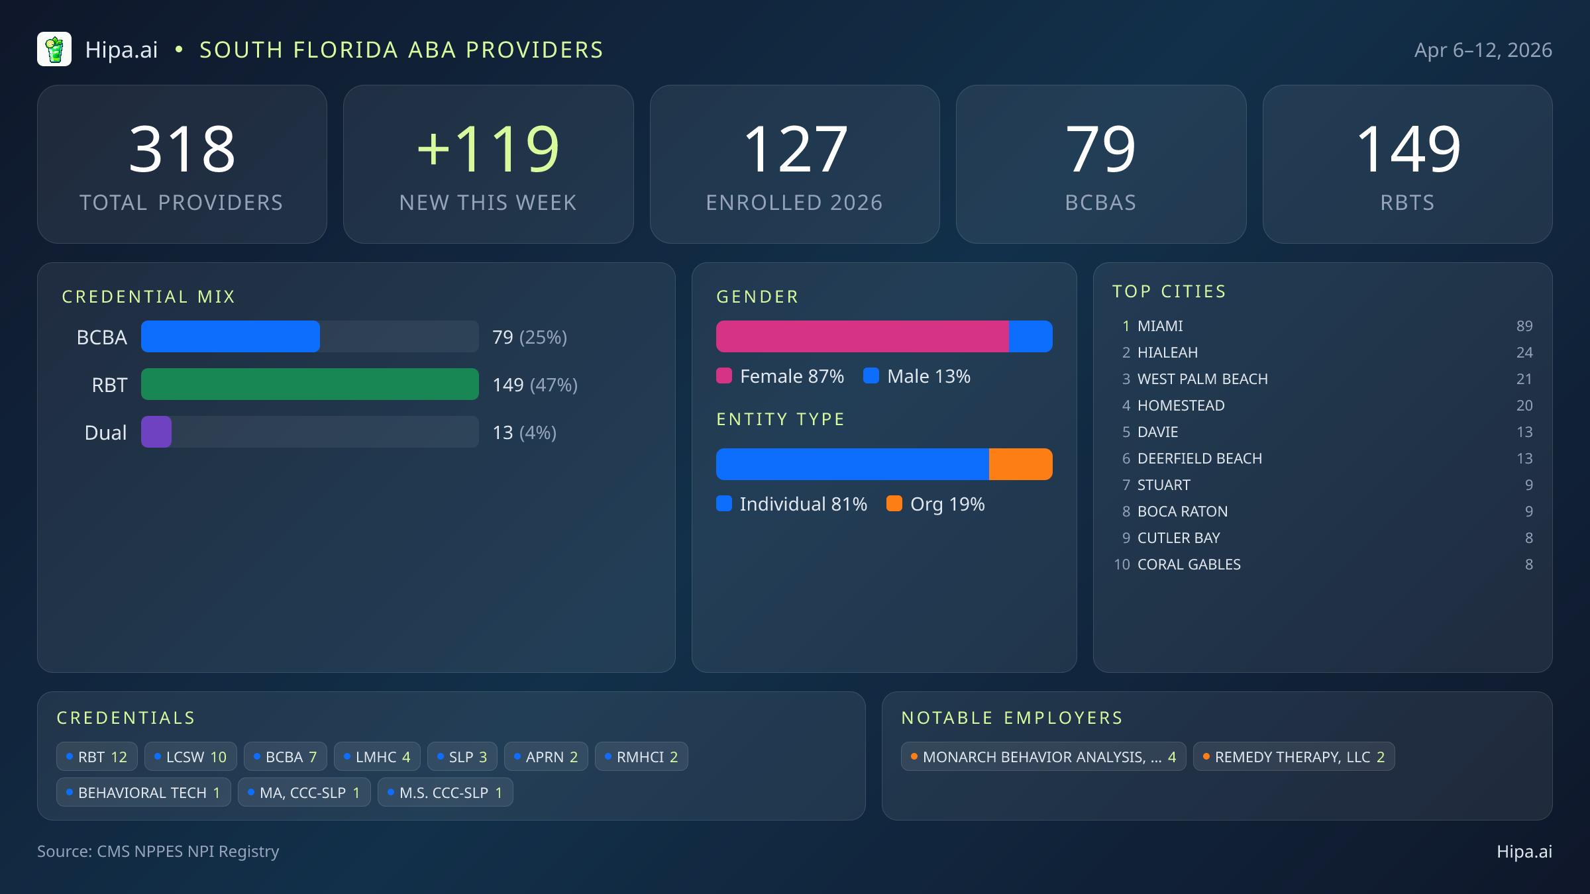Click the M.S. CCC-SLP 1 chip
Viewport: 1590px width, 894px height.
pyautogui.click(x=445, y=793)
